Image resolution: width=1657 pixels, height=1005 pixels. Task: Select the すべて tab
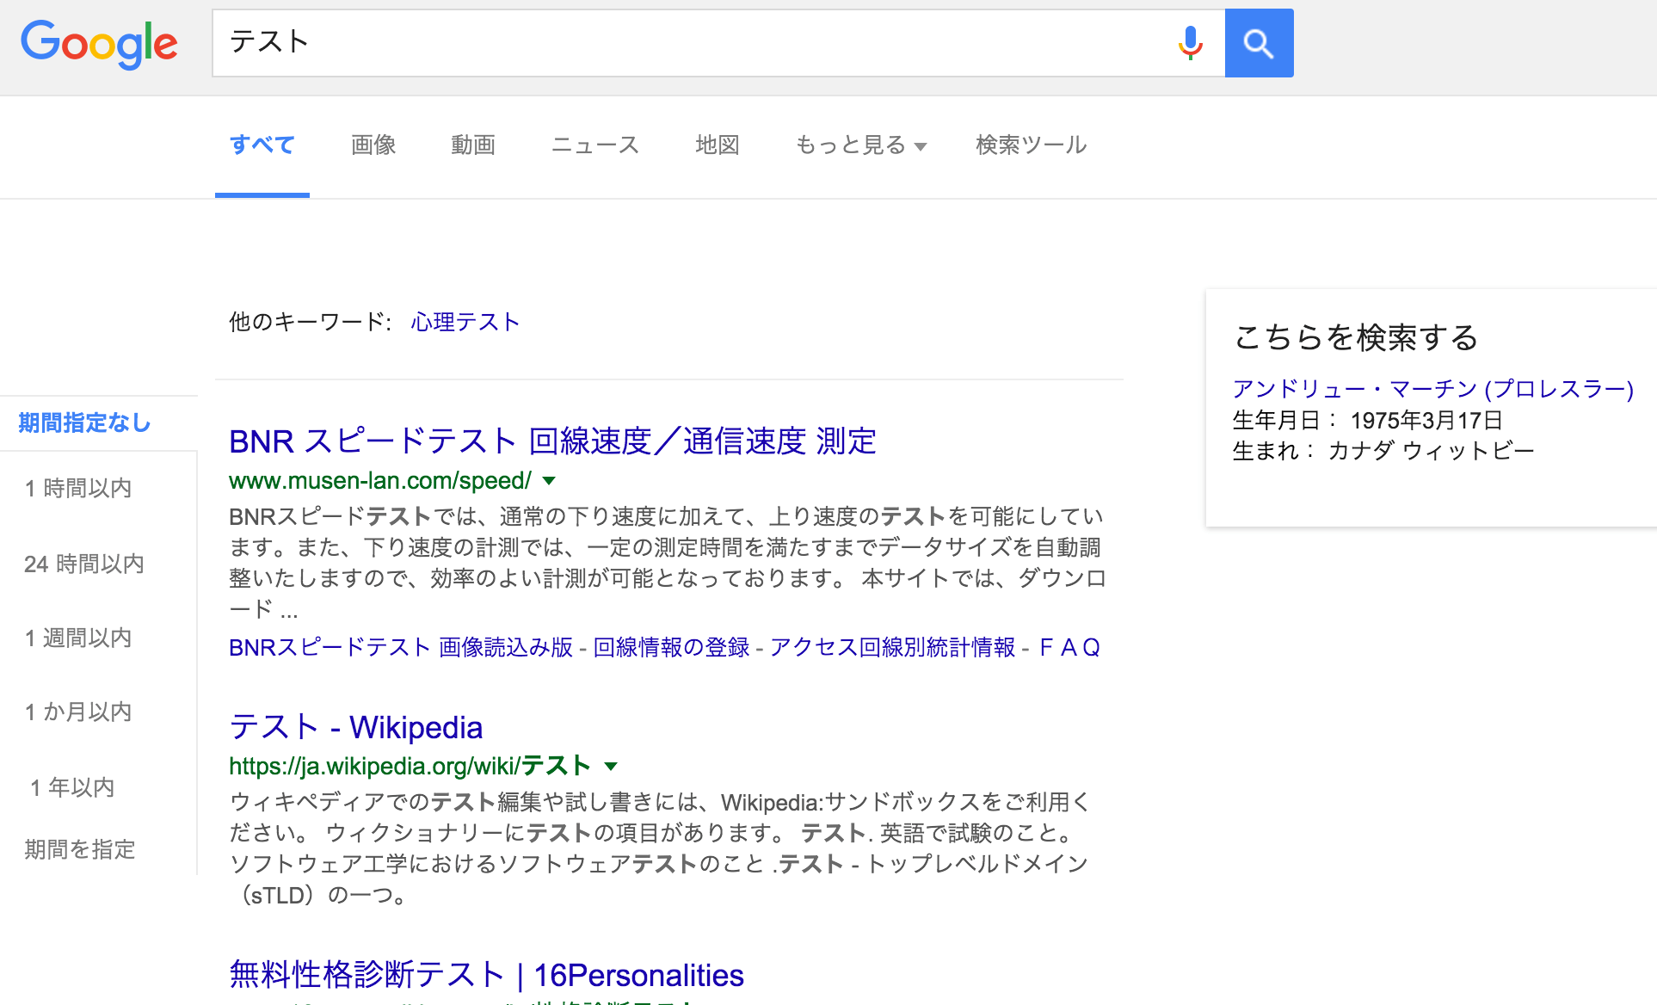(262, 145)
